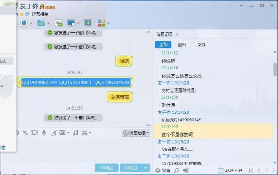Jump down with the chat area bottom arrow
This screenshot has height=175, width=278.
click(x=149, y=125)
